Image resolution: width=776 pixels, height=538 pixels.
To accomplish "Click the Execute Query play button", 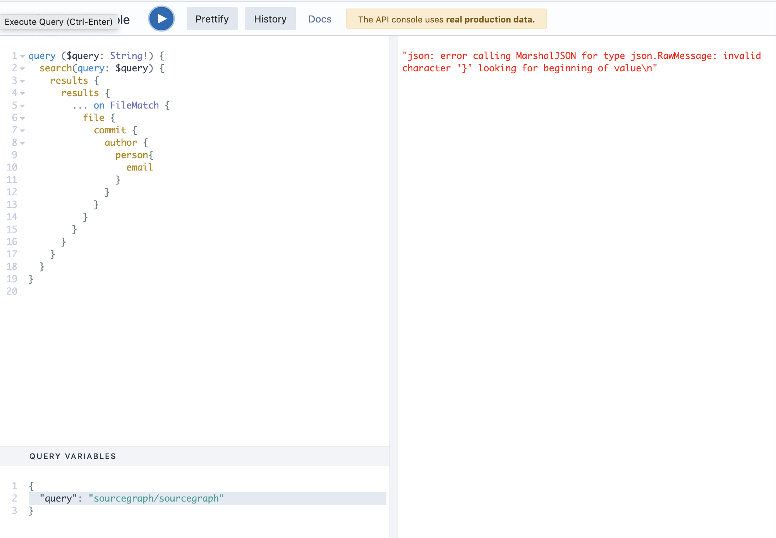I will tap(161, 19).
